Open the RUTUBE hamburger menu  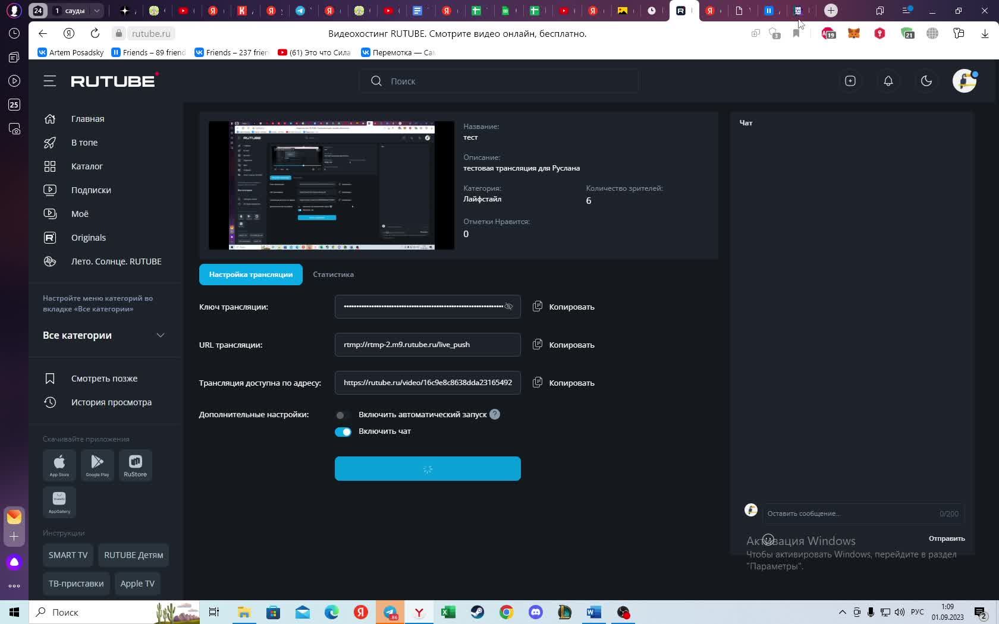pyautogui.click(x=50, y=81)
